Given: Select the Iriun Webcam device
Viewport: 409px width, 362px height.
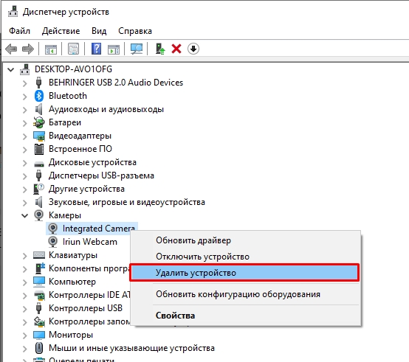Looking at the screenshot, I should [x=90, y=242].
